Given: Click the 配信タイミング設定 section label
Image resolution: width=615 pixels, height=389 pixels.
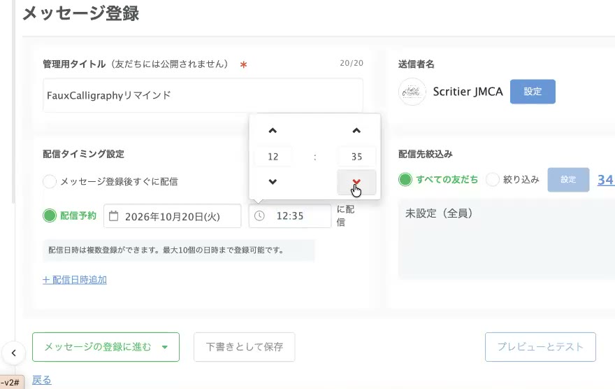Looking at the screenshot, I should click(x=84, y=154).
